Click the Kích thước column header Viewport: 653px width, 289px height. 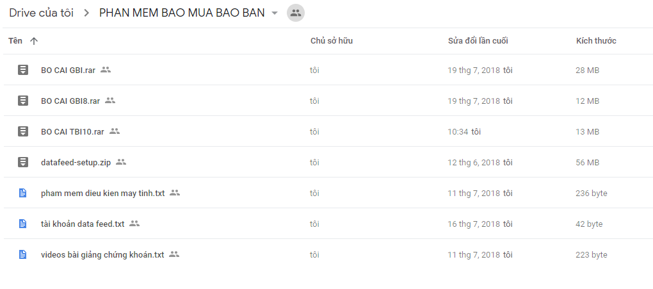(x=595, y=41)
